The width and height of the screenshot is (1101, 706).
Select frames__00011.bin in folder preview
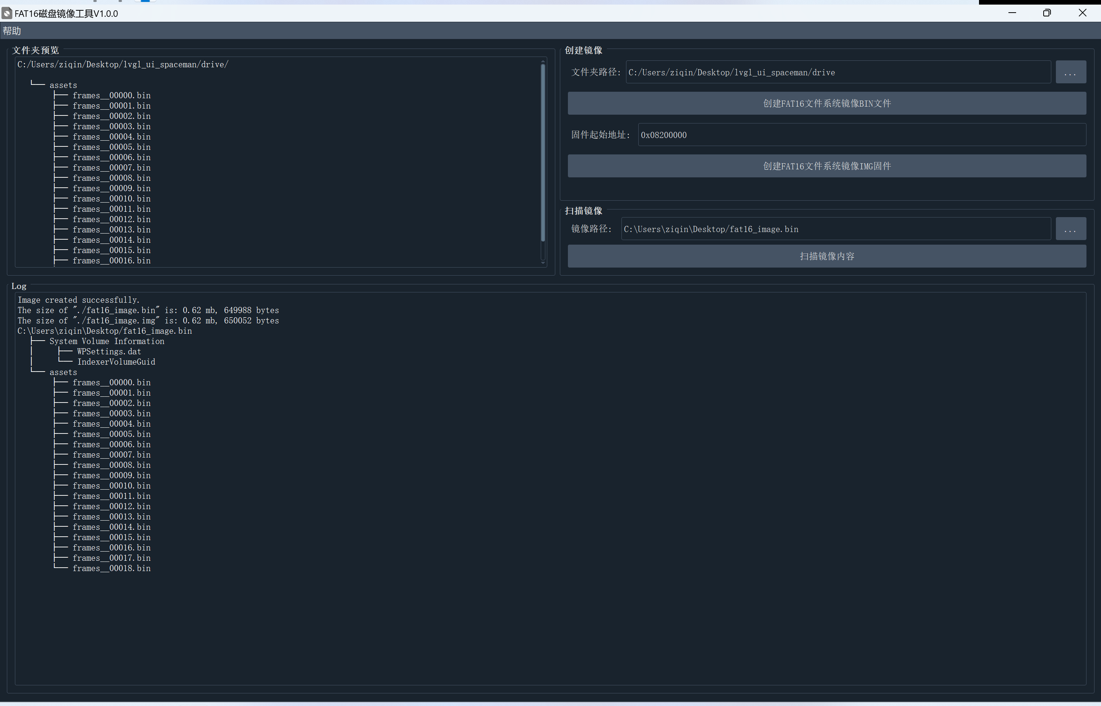[x=111, y=209]
